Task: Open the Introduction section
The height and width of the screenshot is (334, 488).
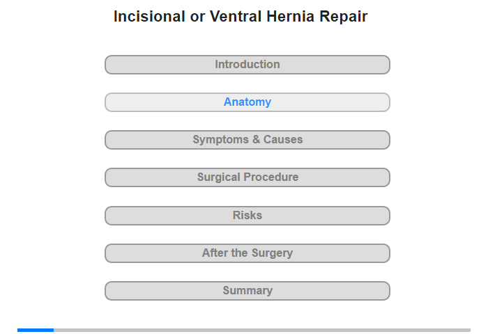Action: [247, 65]
